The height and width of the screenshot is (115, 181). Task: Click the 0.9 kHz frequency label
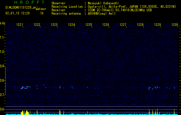(x=2, y=66)
